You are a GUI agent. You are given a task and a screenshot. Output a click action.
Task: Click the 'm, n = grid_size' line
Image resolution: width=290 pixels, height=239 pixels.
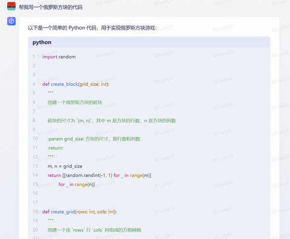65,166
